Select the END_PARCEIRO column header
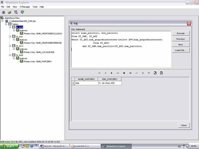The height and width of the screenshot is (149, 199). coord(110,79)
